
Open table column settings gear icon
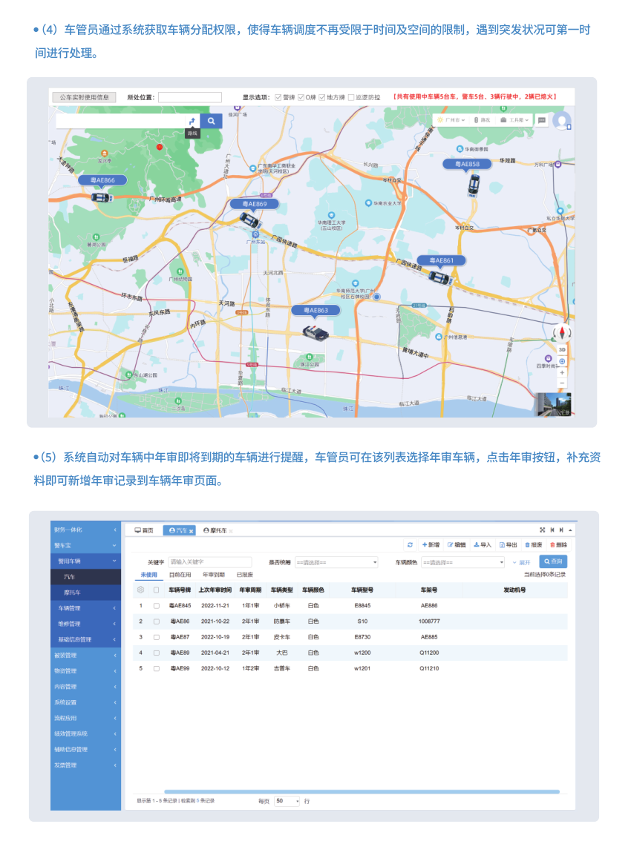[x=140, y=590]
